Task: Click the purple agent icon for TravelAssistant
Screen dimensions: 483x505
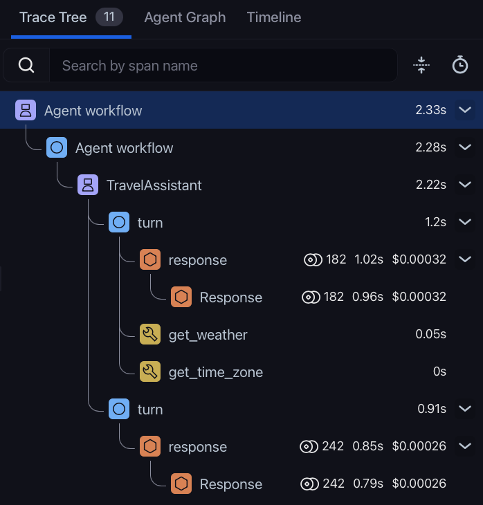Action: 88,185
